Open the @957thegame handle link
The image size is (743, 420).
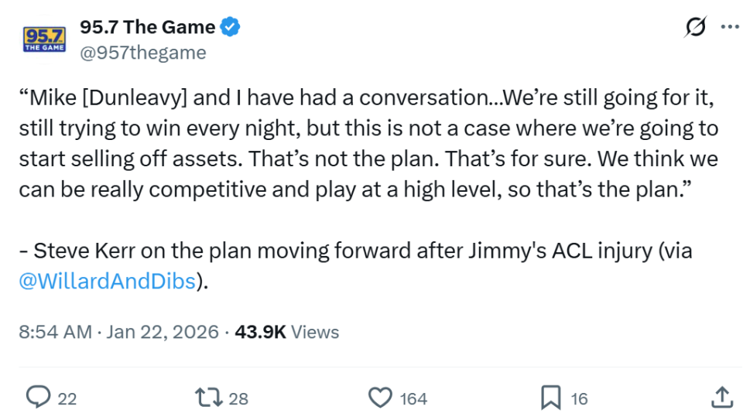(142, 52)
